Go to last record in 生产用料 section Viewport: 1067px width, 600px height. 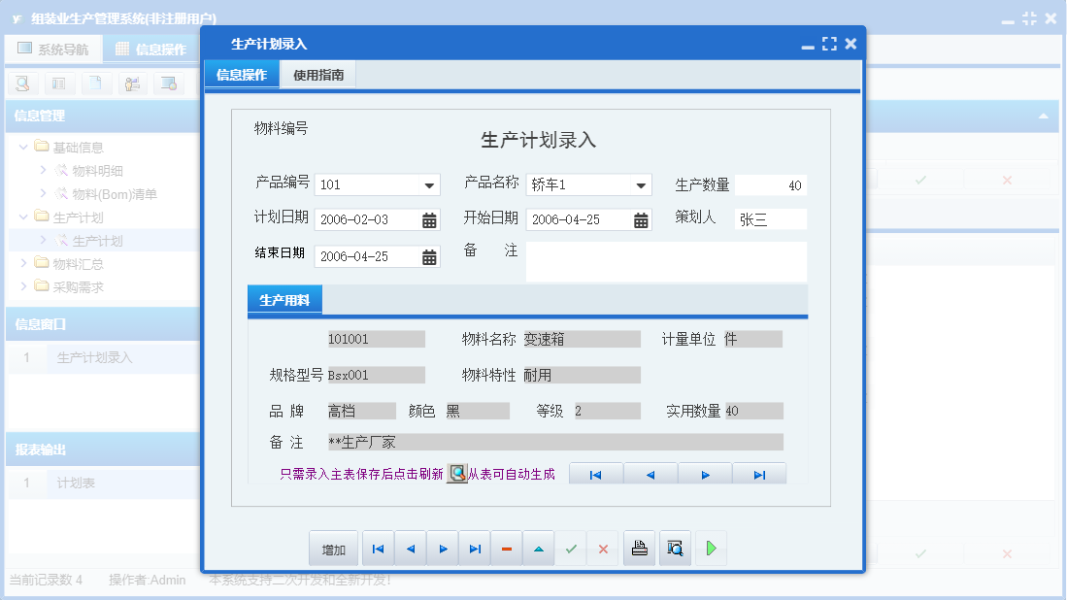click(759, 474)
